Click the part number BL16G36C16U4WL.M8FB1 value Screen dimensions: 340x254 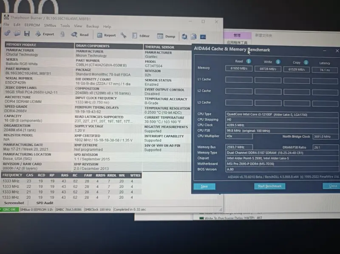pyautogui.click(x=28, y=73)
